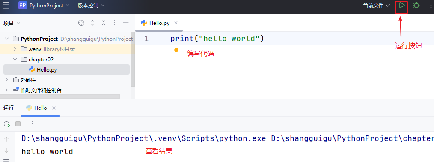Expand the 外部库 node
The height and width of the screenshot is (162, 434).
[7, 80]
